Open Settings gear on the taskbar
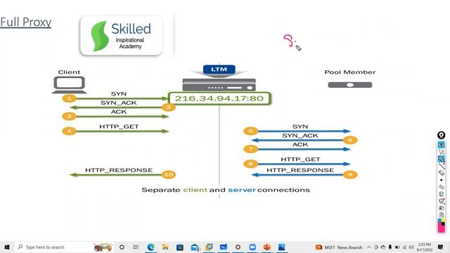 238,247
